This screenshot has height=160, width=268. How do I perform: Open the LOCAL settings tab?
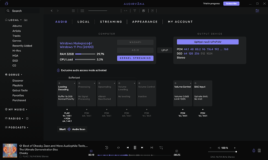(84, 22)
